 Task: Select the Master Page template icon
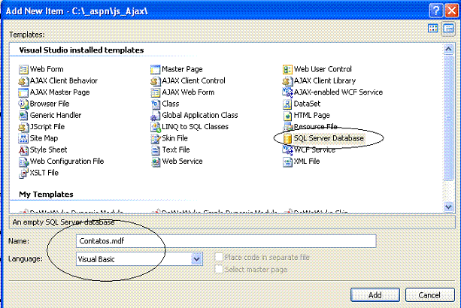[x=155, y=70]
